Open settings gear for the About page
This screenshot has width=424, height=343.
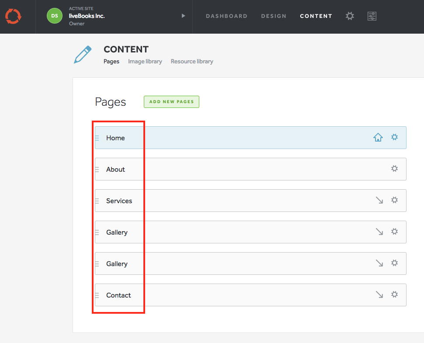click(x=394, y=169)
